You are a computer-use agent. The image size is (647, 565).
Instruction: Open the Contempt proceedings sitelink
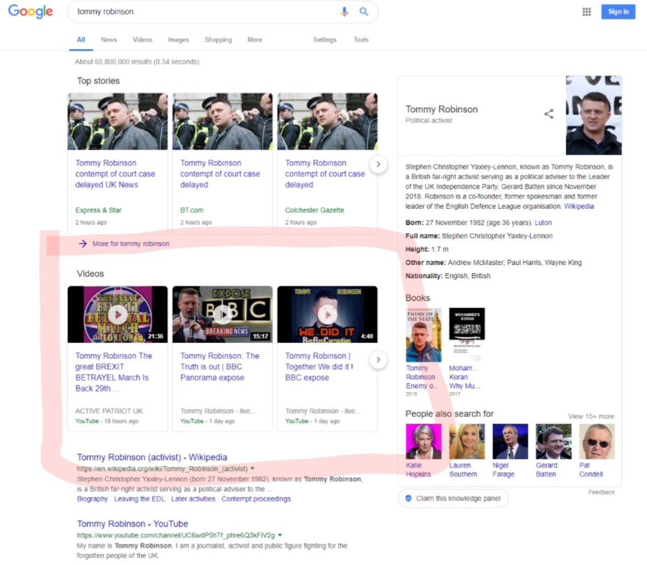pyautogui.click(x=256, y=499)
